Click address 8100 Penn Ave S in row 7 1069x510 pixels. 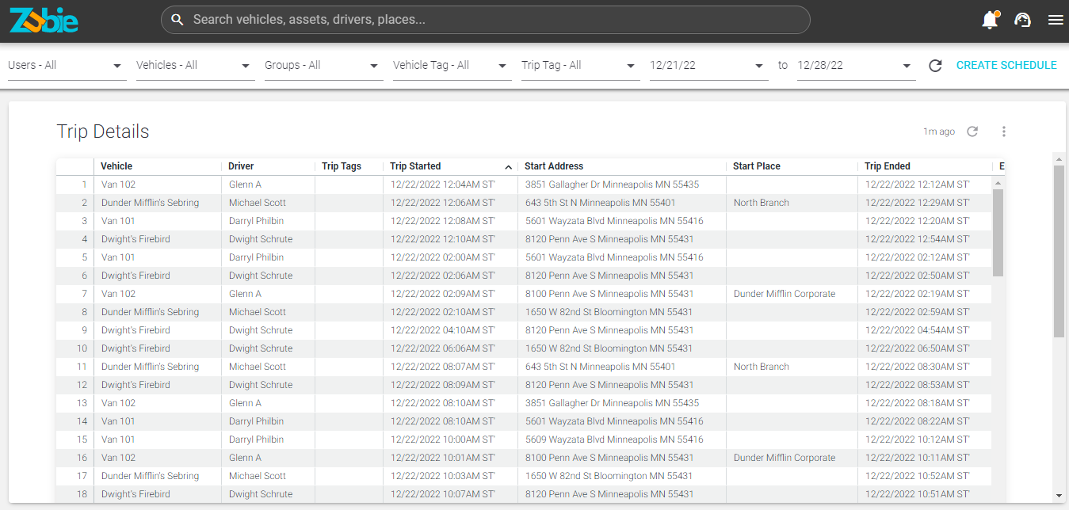(609, 294)
